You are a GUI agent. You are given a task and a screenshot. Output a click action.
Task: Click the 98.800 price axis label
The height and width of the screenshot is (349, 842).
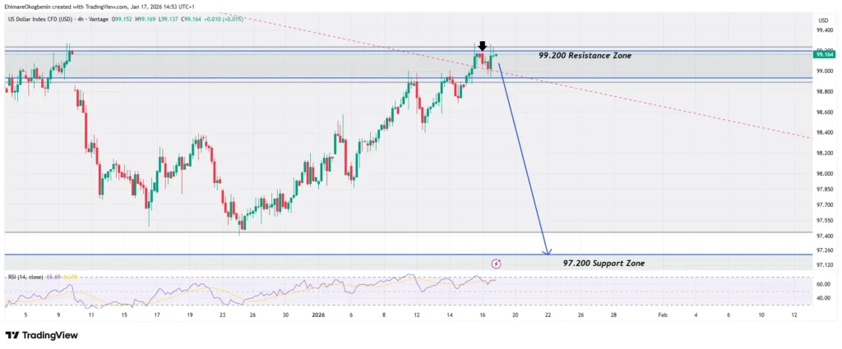[824, 92]
